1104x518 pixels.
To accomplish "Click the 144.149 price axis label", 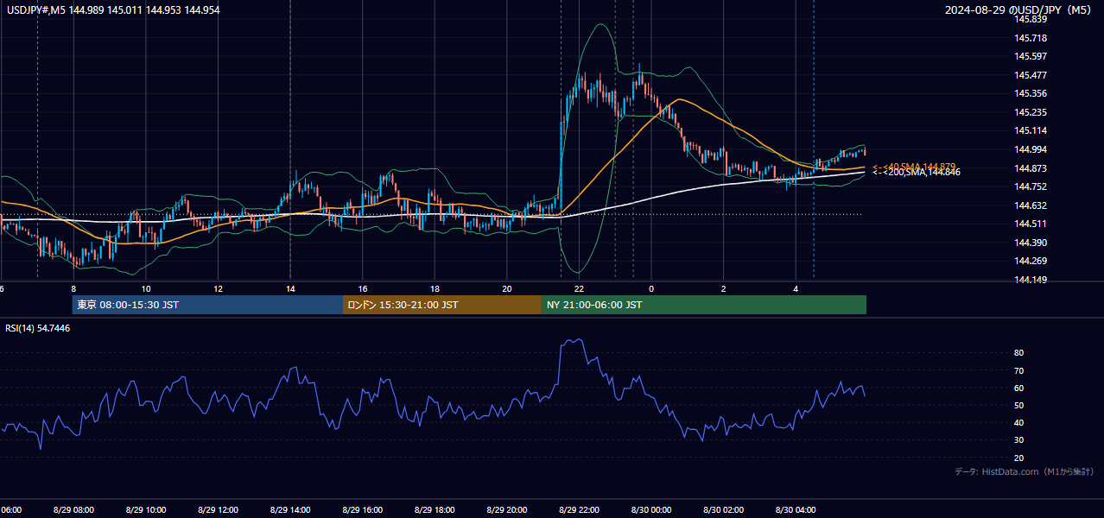I will tap(1031, 280).
